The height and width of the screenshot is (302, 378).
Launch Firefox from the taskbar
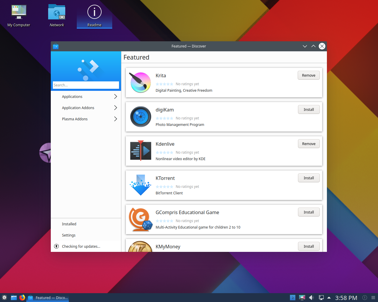[x=22, y=298]
